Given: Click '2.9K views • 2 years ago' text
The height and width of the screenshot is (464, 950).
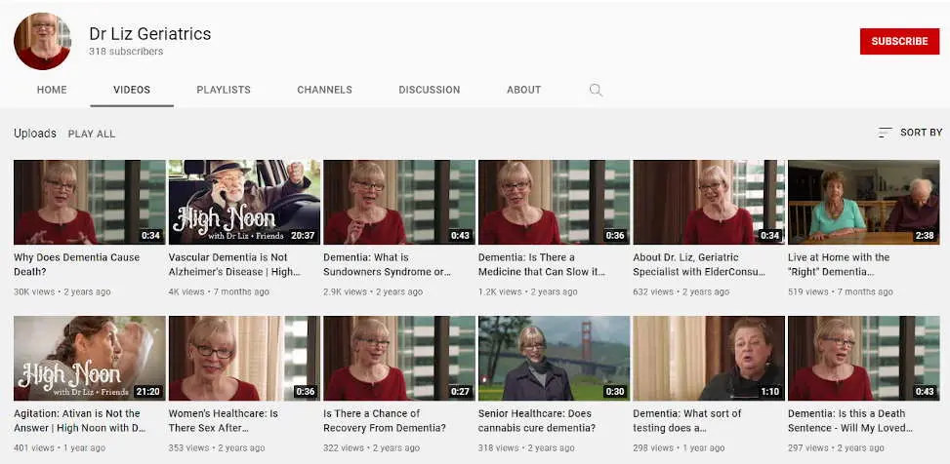Looking at the screenshot, I should click(373, 291).
